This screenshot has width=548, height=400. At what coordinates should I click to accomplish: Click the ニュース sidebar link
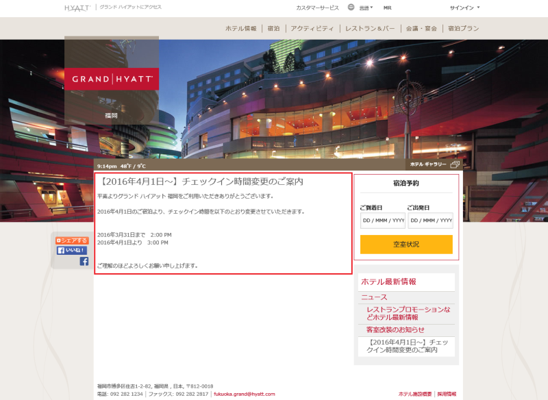[x=374, y=297]
